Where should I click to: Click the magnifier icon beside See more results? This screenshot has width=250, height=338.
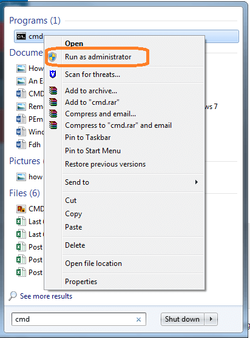tap(13, 296)
